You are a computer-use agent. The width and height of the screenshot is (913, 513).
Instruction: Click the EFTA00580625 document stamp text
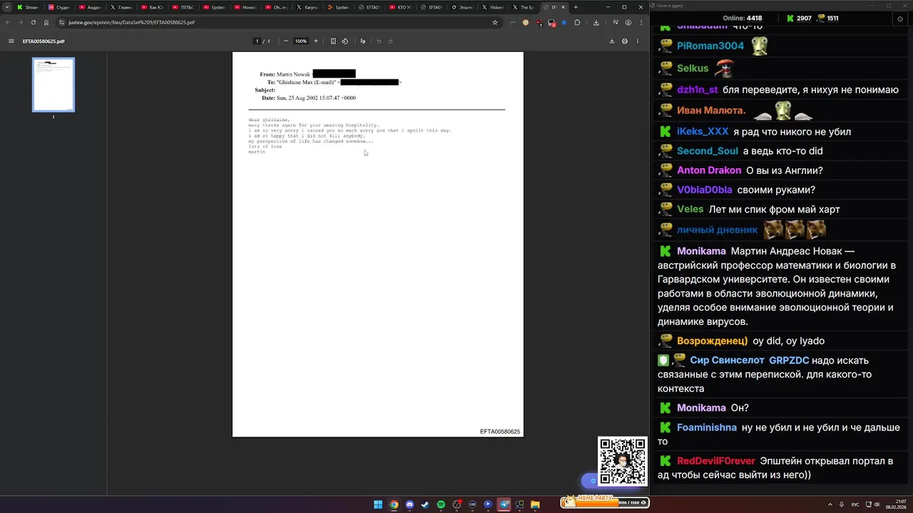[x=500, y=432]
